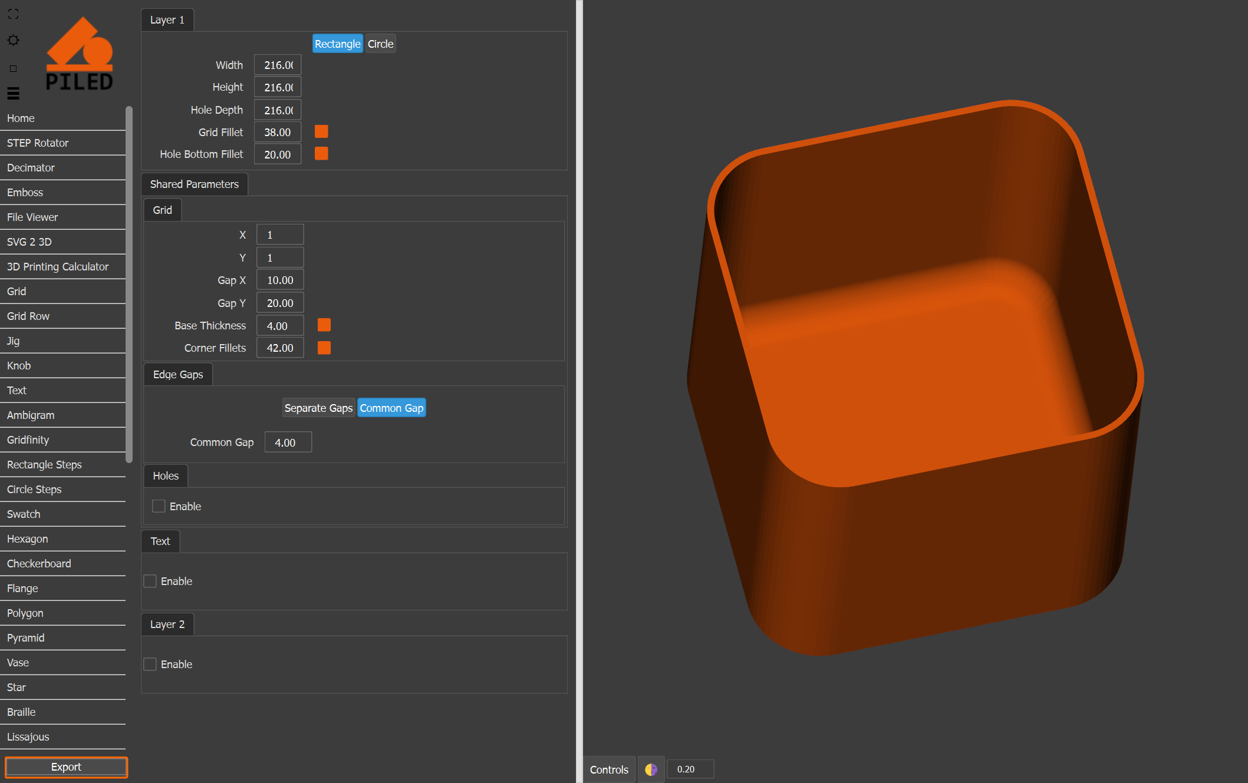Open the Knob tool
The width and height of the screenshot is (1248, 783).
(x=62, y=366)
